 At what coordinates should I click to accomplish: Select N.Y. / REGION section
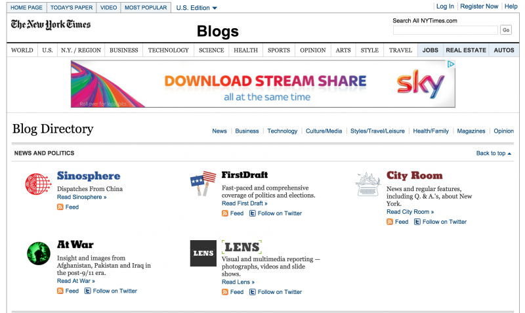point(81,51)
